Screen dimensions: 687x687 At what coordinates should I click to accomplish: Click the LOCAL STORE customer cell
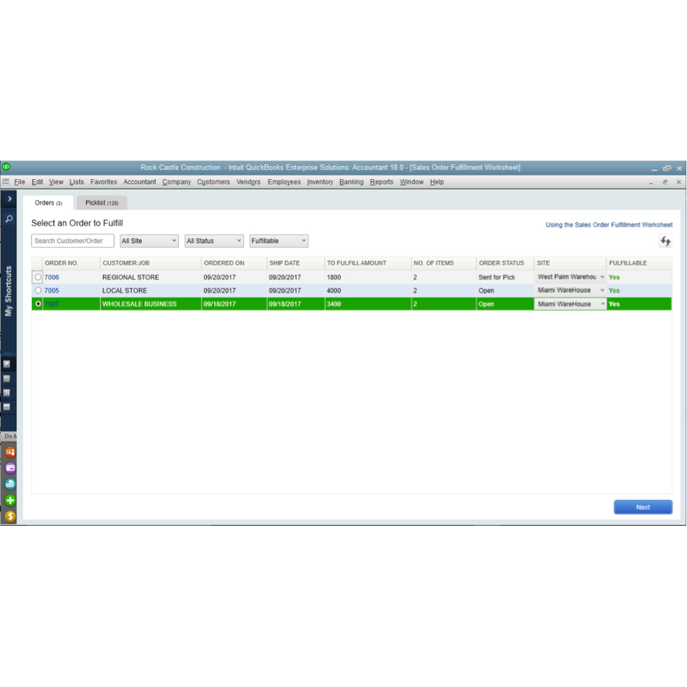click(x=150, y=290)
